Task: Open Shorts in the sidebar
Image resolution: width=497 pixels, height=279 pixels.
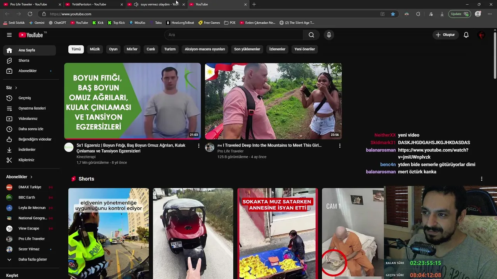Action: 30,60
